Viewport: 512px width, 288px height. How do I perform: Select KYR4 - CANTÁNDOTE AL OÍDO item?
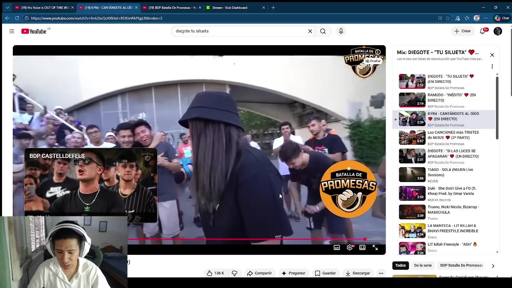point(444,119)
